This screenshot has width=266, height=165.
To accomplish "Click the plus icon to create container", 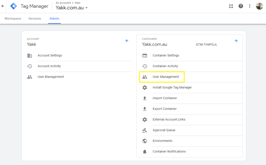I will (236, 41).
